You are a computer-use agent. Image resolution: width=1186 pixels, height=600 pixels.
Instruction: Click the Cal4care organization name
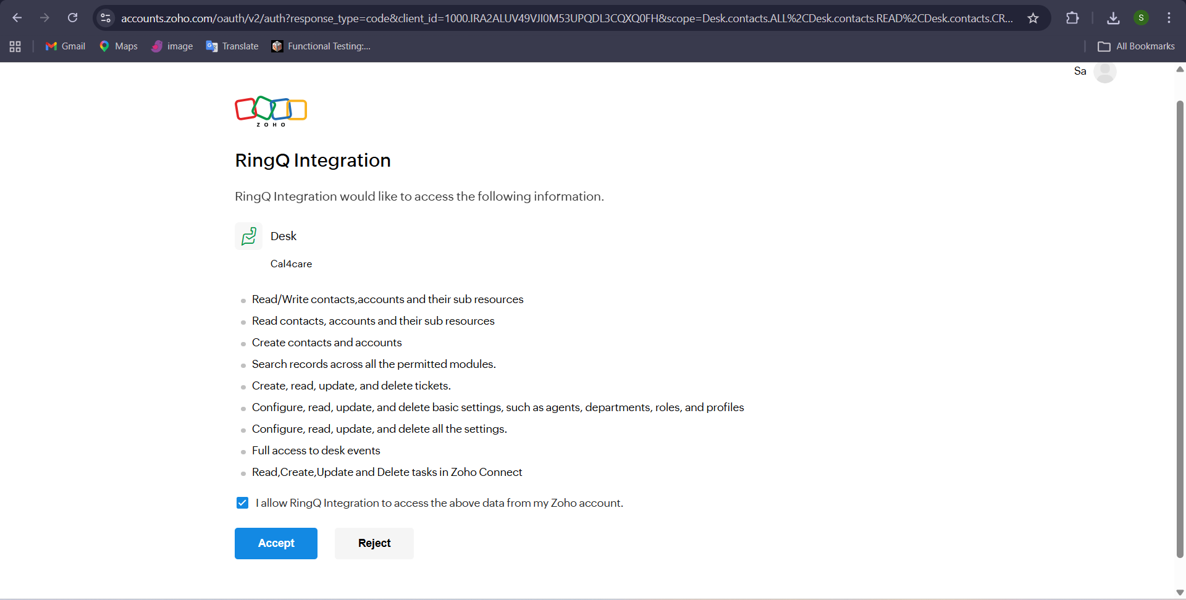coord(291,264)
